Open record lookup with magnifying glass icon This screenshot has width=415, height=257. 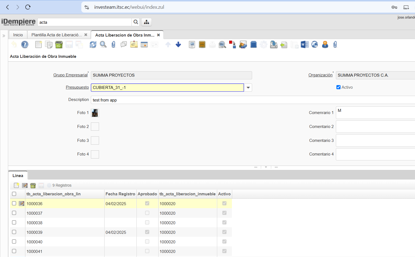coord(103,44)
